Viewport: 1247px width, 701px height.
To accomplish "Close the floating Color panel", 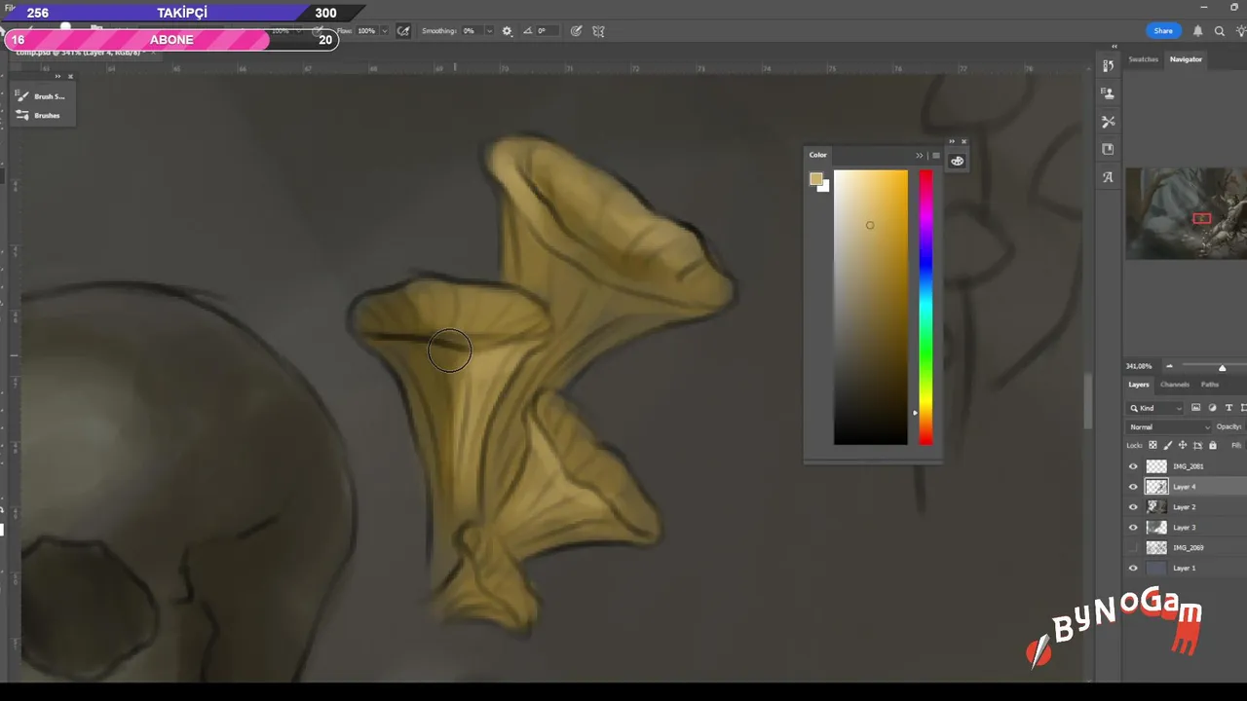I will [x=964, y=142].
